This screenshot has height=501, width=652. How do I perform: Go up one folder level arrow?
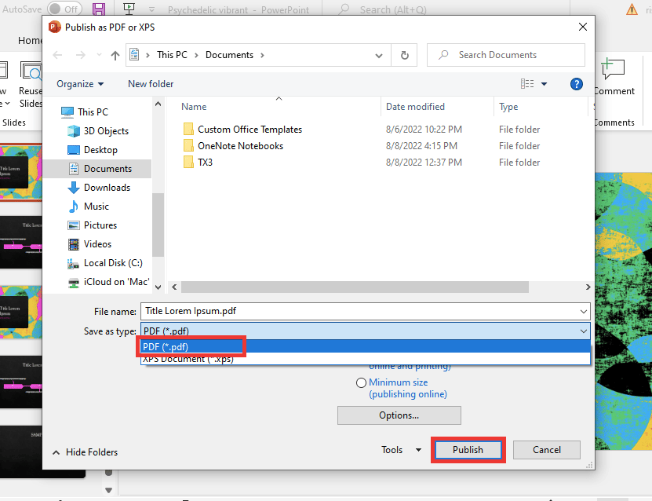[115, 55]
